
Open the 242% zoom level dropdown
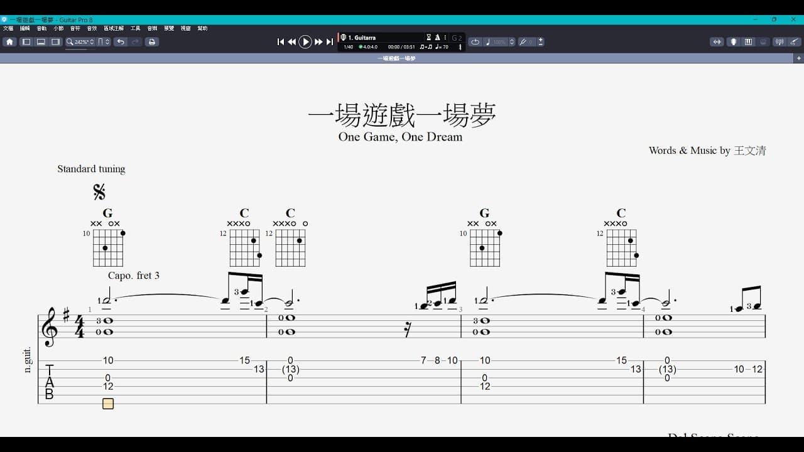point(80,42)
